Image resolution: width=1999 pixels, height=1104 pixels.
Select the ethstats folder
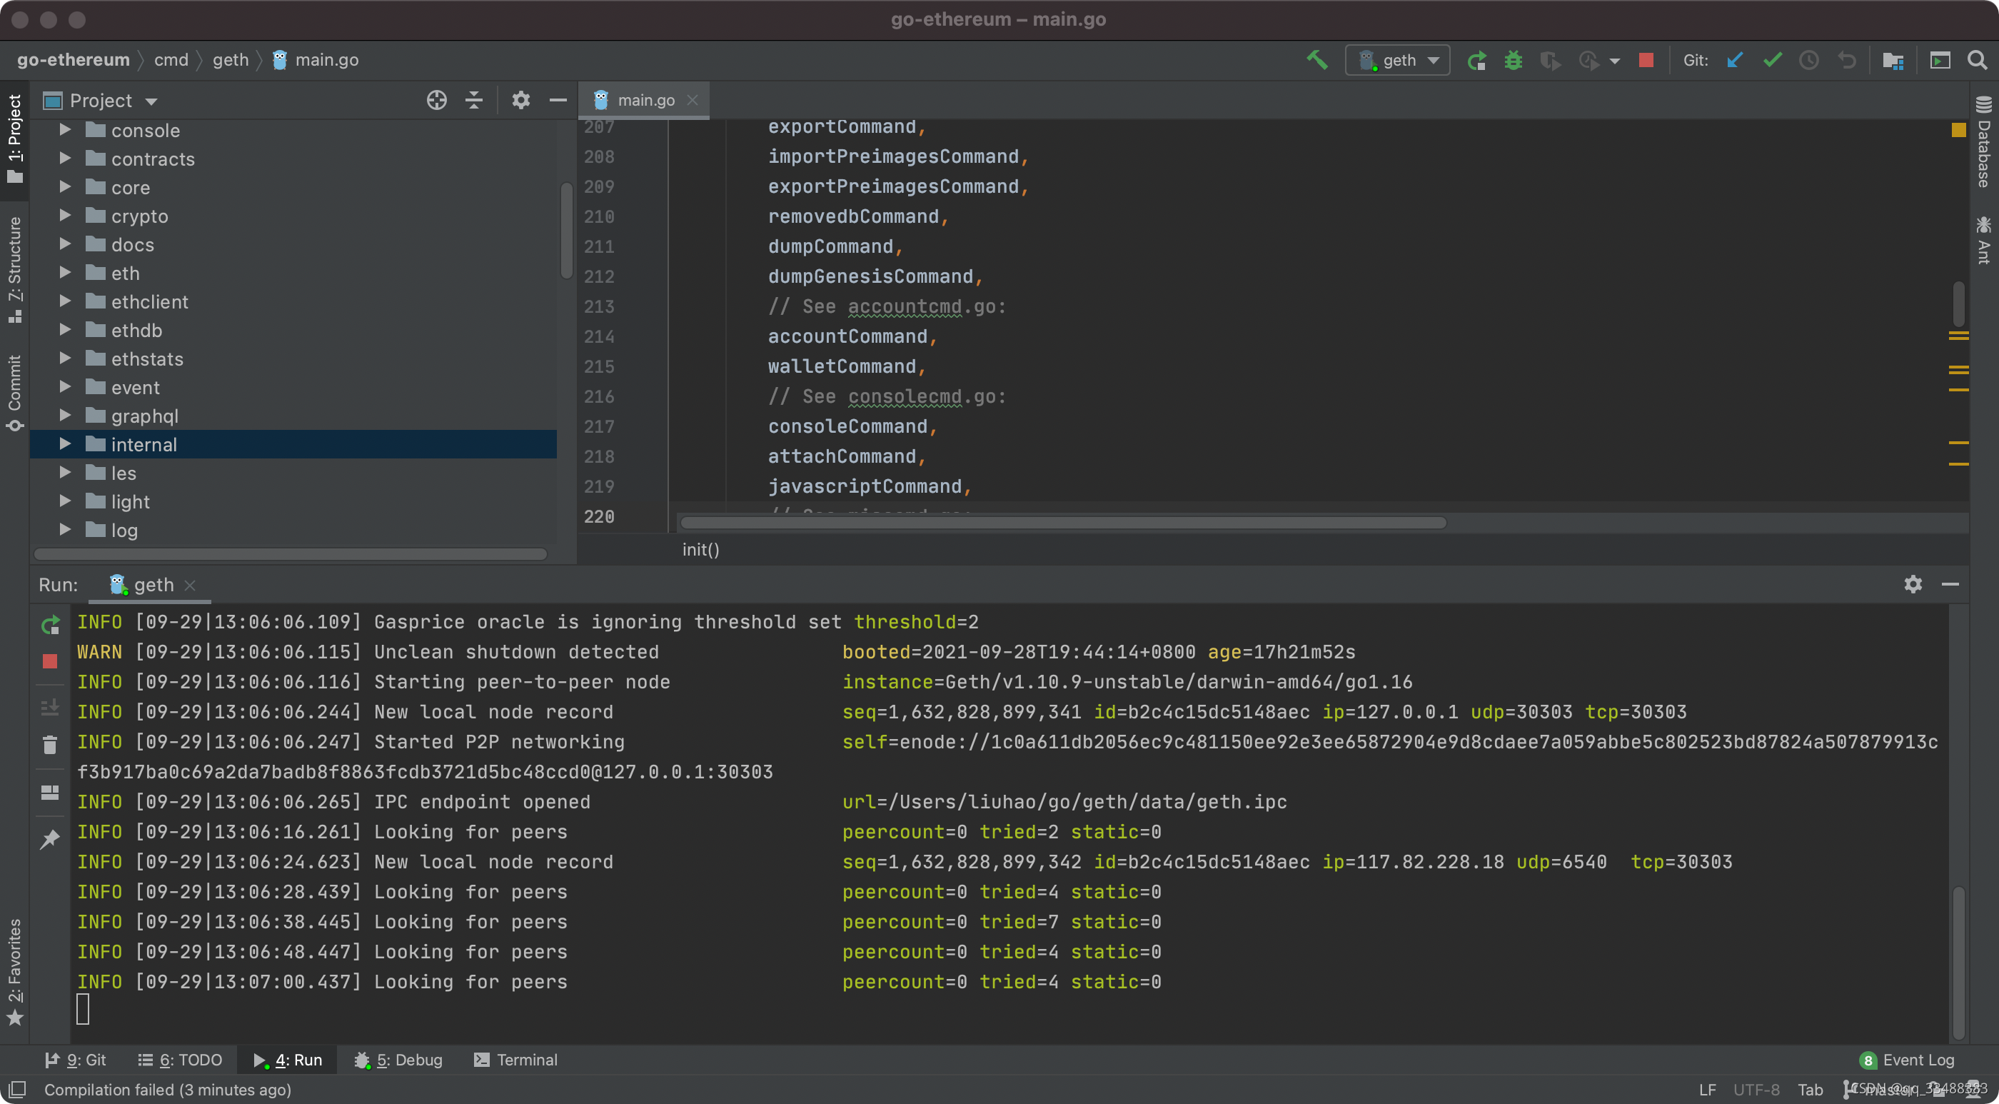[146, 358]
